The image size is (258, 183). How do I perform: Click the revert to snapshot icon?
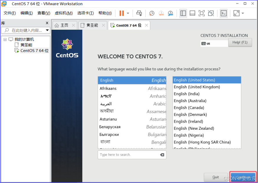click(161, 13)
